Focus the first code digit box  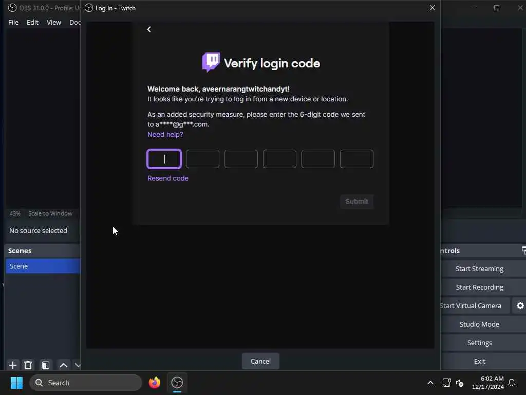[x=164, y=159]
